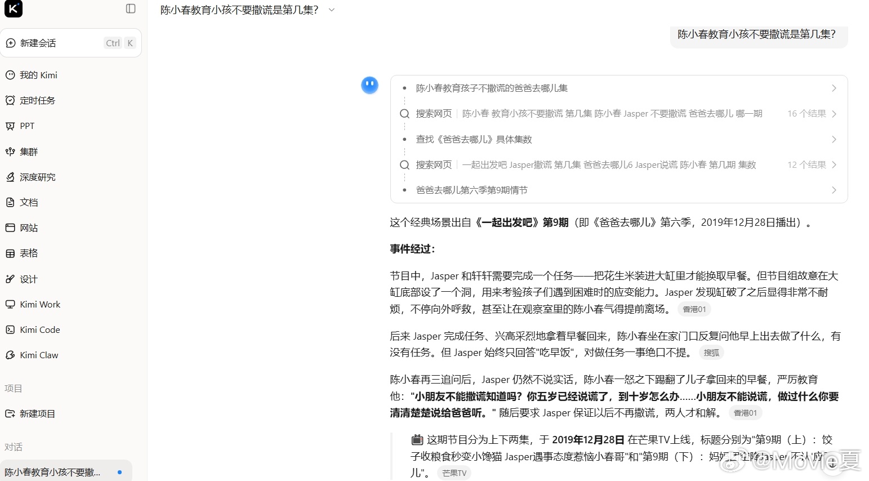Click the 深度研究 research icon

(10, 177)
